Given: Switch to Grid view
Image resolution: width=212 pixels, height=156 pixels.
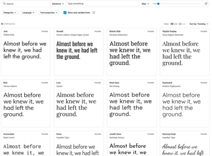Looking at the screenshot, I should tap(174, 24).
